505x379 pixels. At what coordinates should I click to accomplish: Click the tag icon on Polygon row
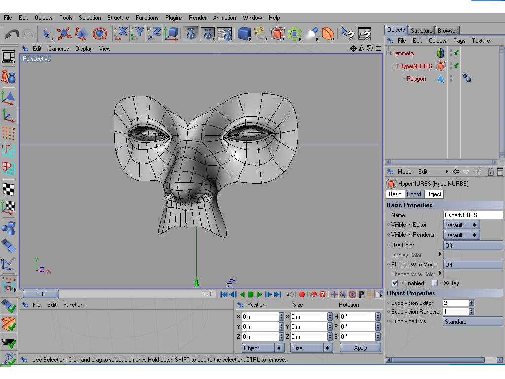click(x=467, y=78)
